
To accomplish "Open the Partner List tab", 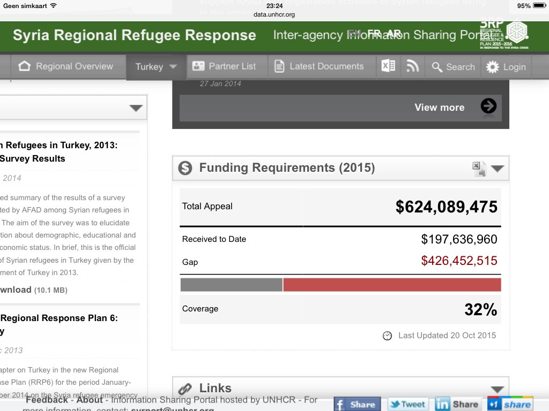I will 227,66.
